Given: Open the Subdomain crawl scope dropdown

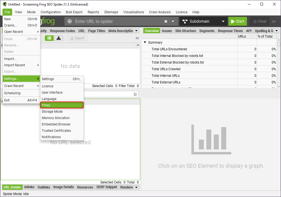Looking at the screenshot, I should click(203, 22).
